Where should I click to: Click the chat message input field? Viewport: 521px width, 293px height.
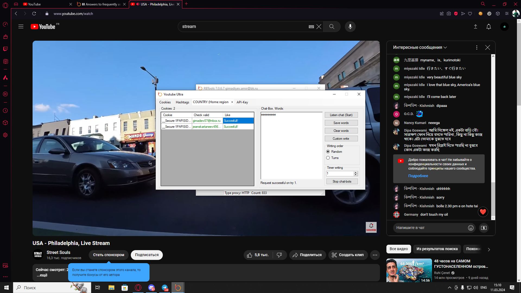click(x=429, y=228)
